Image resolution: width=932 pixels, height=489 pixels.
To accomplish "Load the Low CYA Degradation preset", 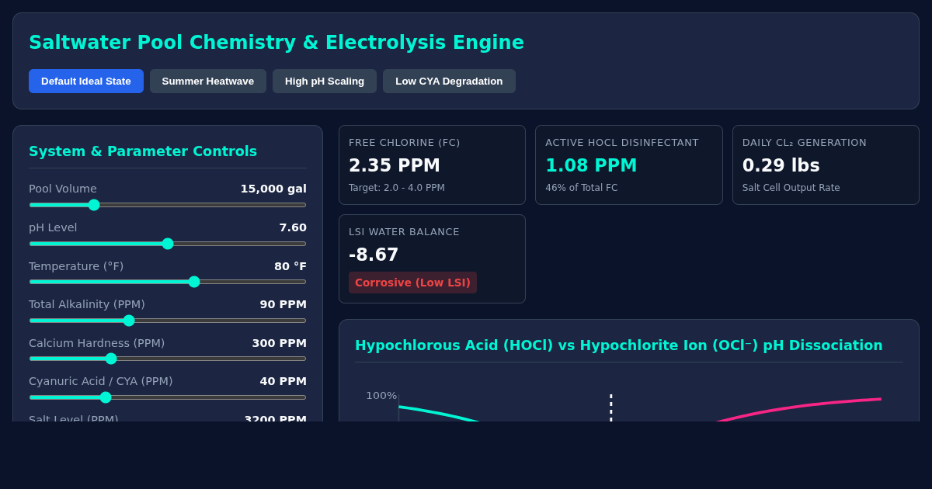I will [x=449, y=81].
